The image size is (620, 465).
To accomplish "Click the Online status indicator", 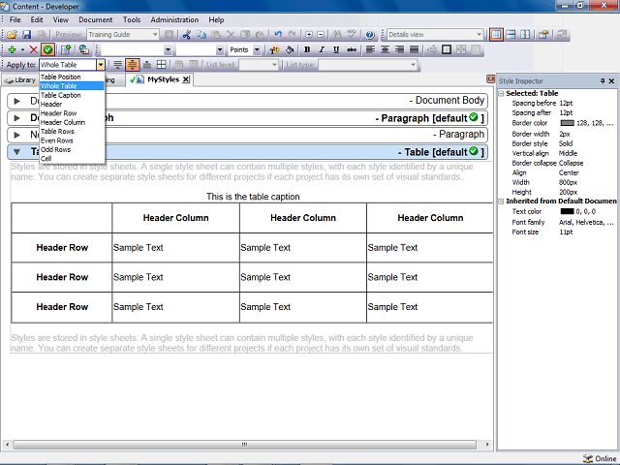I will coord(600,458).
